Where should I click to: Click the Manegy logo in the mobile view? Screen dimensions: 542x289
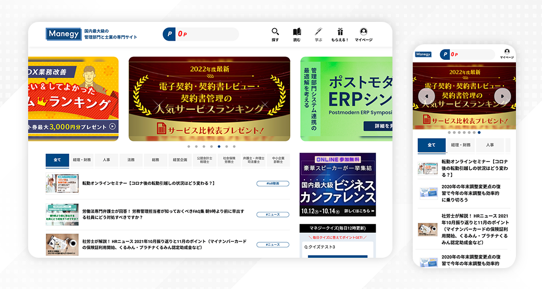point(423,54)
